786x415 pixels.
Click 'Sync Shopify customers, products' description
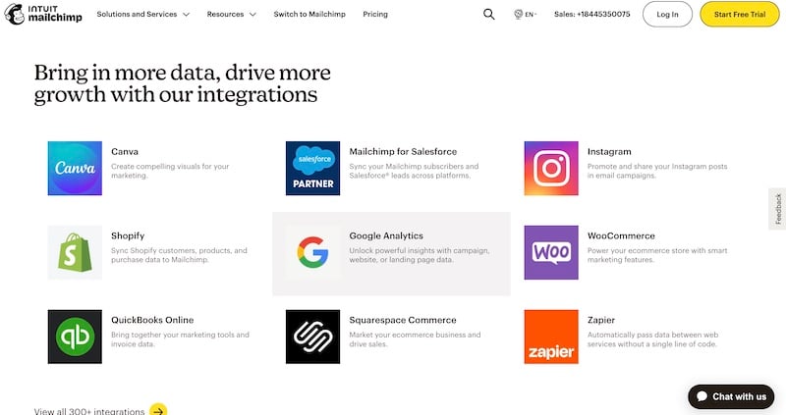[179, 255]
